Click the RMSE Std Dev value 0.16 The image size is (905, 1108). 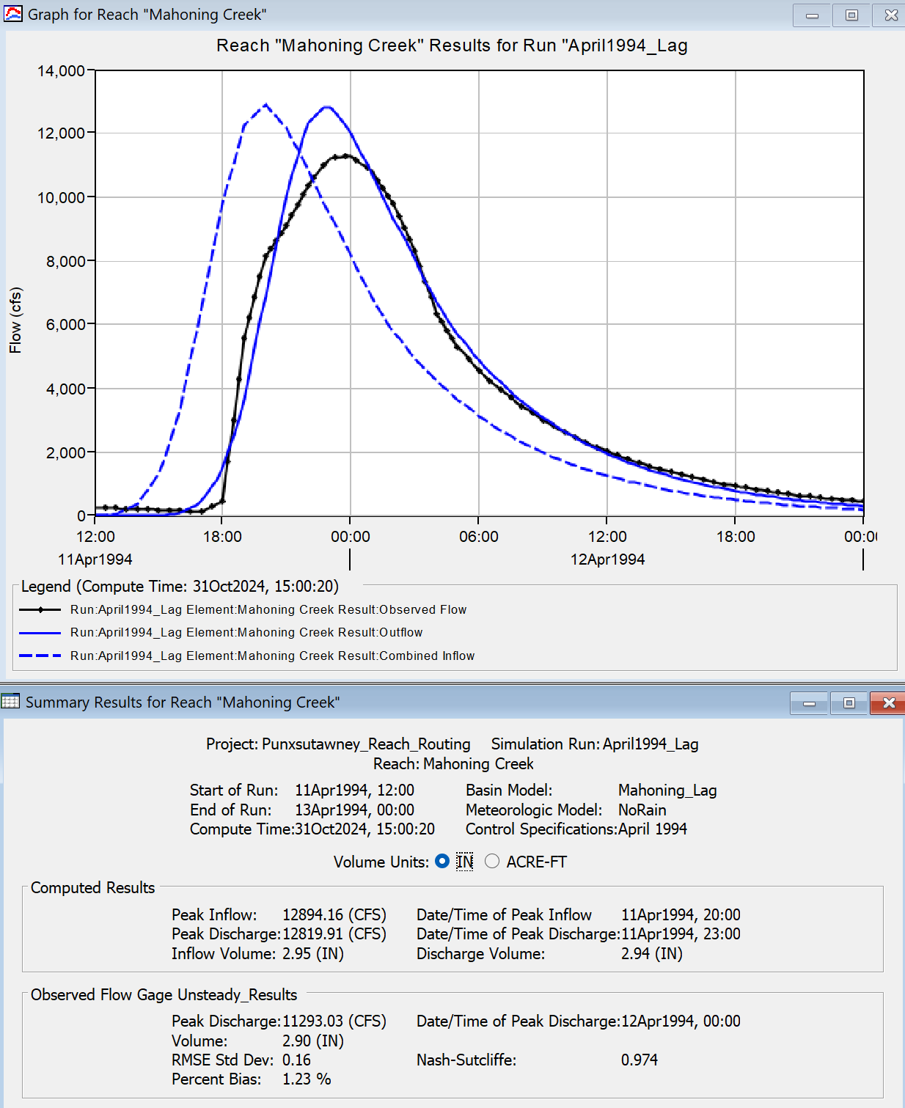(x=296, y=1060)
